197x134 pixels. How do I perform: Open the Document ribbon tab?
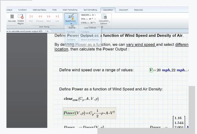[x=123, y=10]
